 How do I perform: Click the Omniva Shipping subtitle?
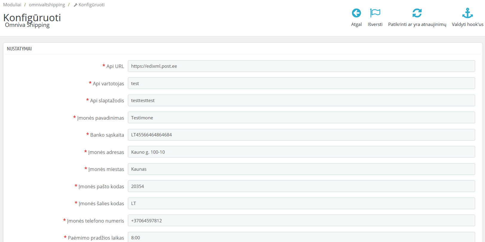[27, 25]
